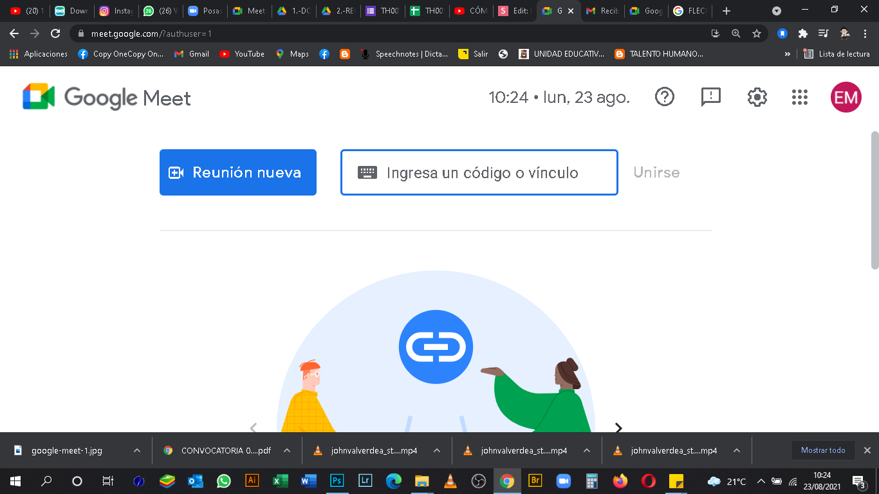The image size is (879, 494).
Task: Open the google-meet-1.jpg downloaded file
Action: coord(67,450)
